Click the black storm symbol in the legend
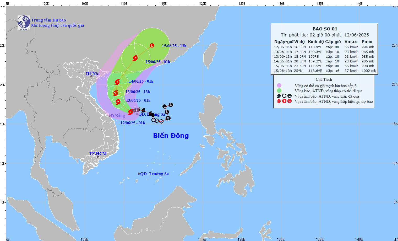Image resolution: width=398 pixels, height=241 pixels. [x=279, y=96]
